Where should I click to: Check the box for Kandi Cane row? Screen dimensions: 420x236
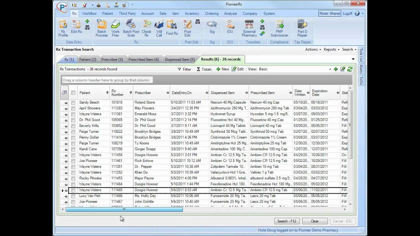[x=73, y=149]
